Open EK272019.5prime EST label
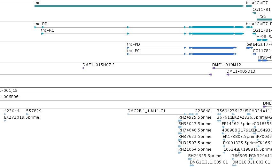Screen dimensions: 272x167 (21, 117)
